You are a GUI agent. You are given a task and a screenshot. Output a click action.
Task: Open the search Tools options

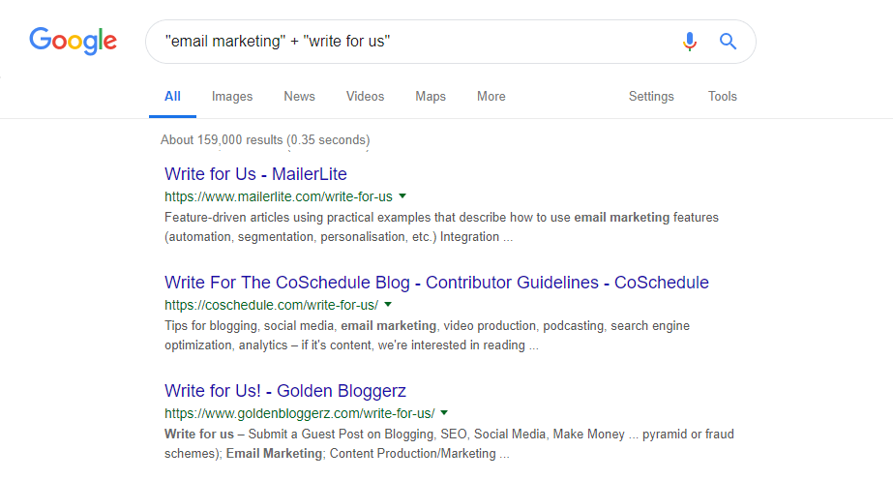[x=722, y=97]
